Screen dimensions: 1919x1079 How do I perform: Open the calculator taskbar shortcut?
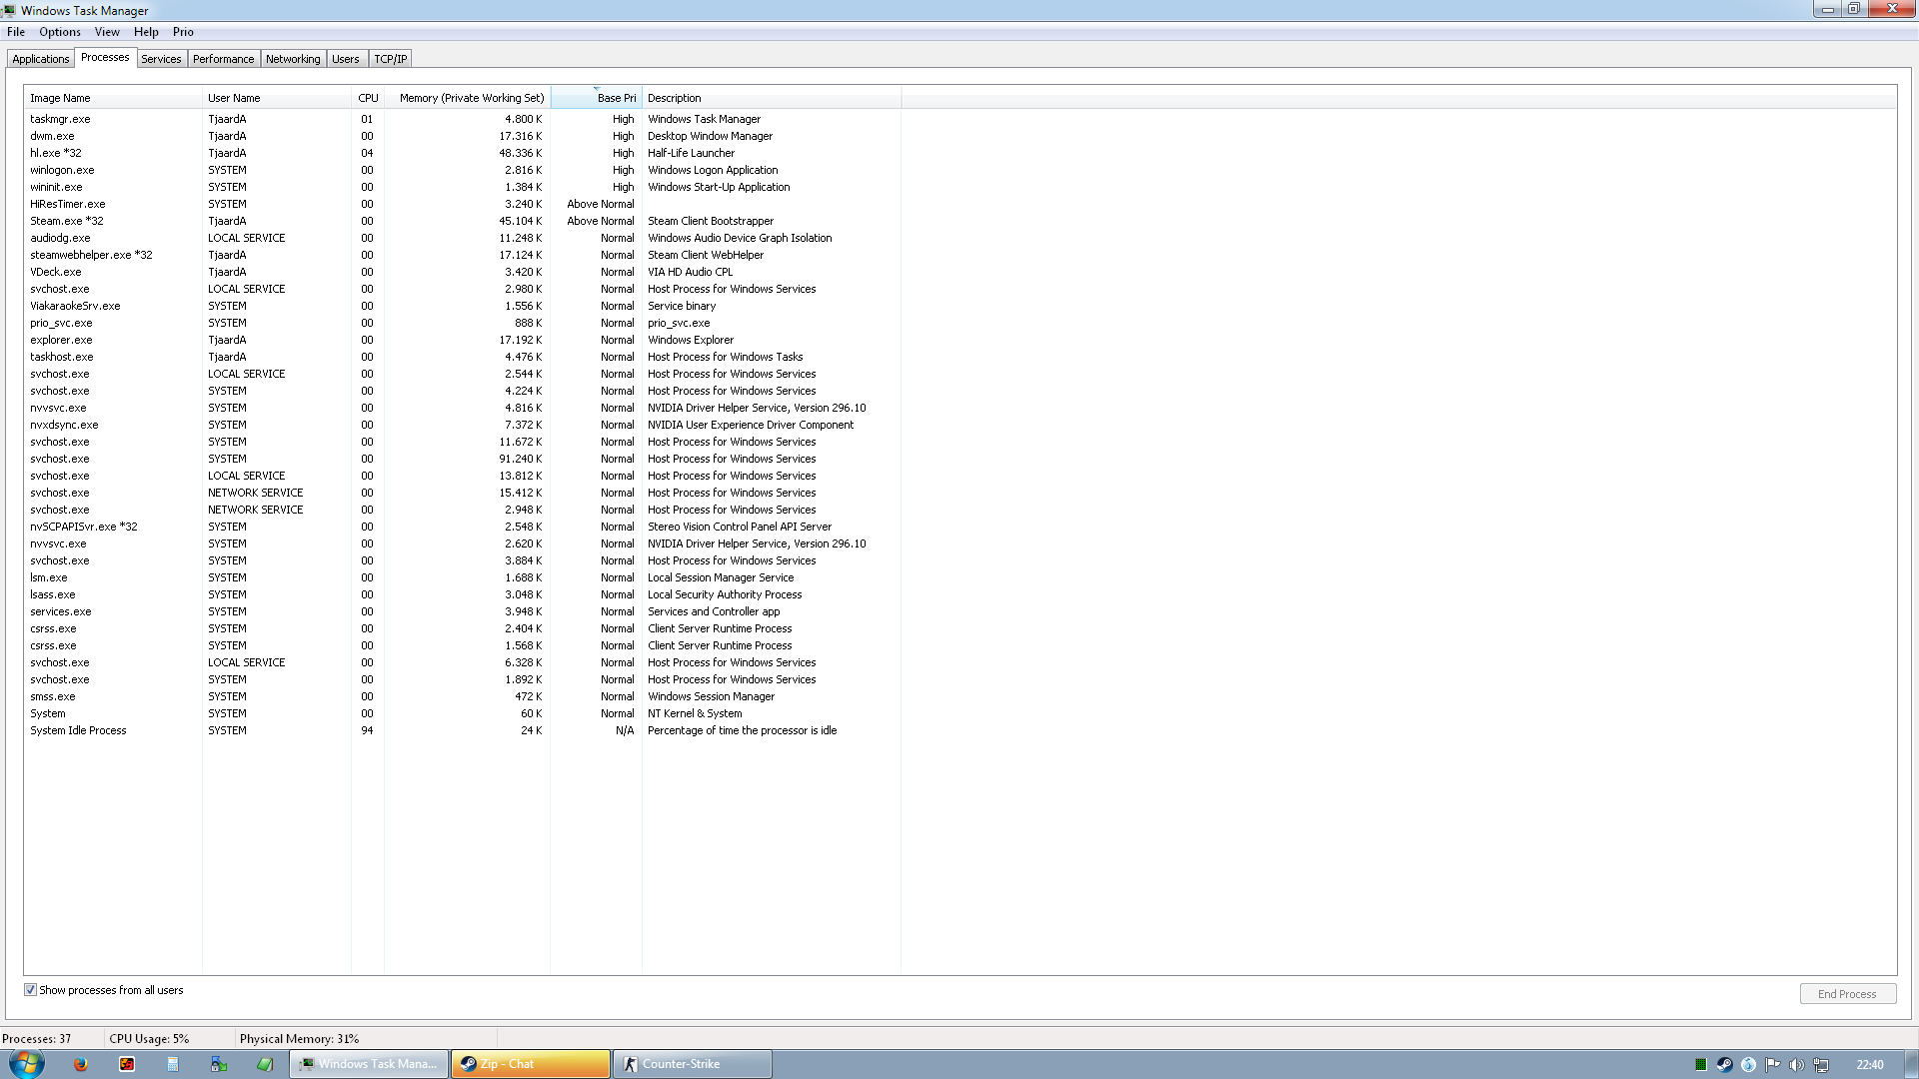(173, 1064)
